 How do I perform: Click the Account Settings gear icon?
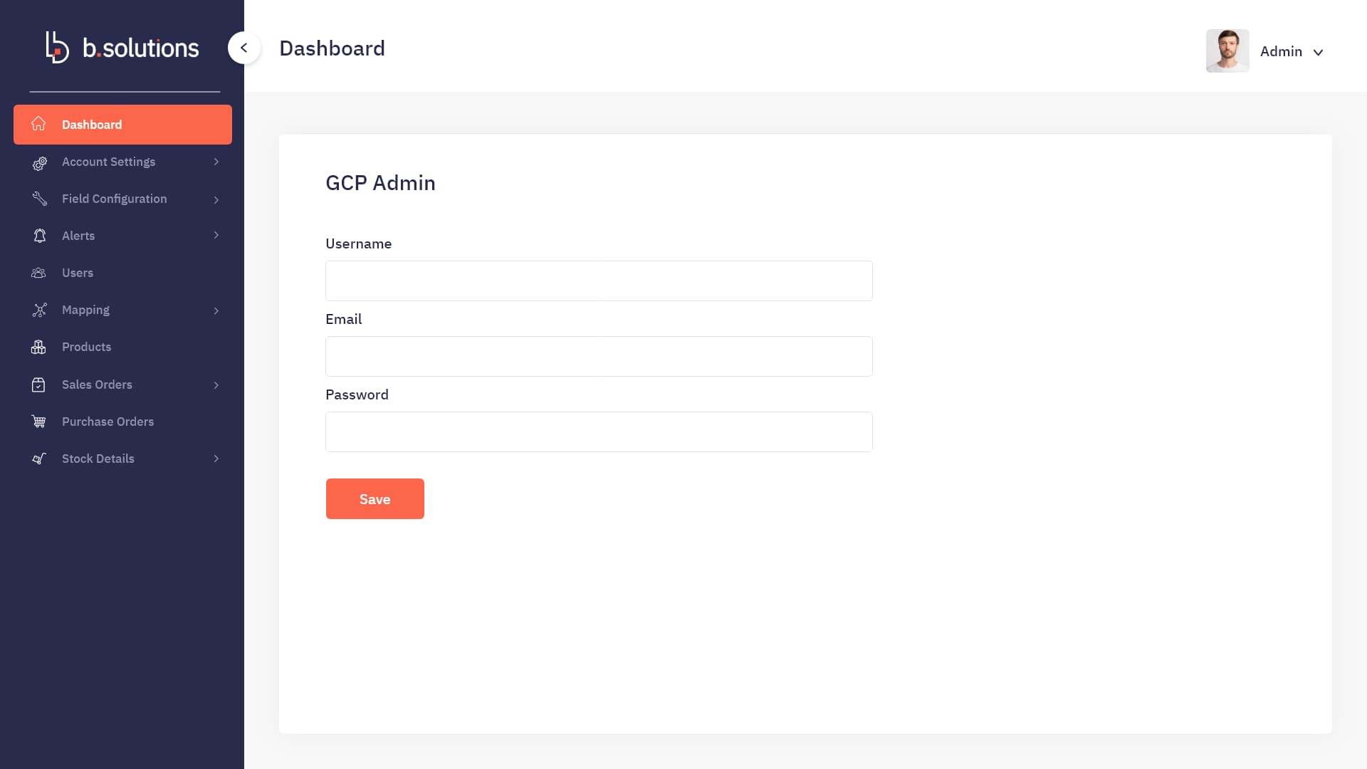(x=39, y=162)
